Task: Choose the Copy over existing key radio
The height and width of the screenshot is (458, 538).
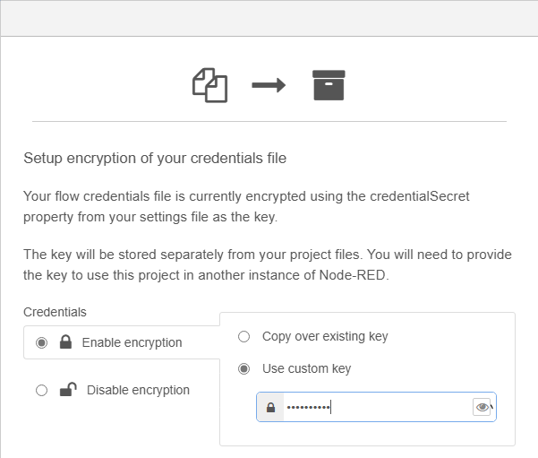Action: (243, 337)
